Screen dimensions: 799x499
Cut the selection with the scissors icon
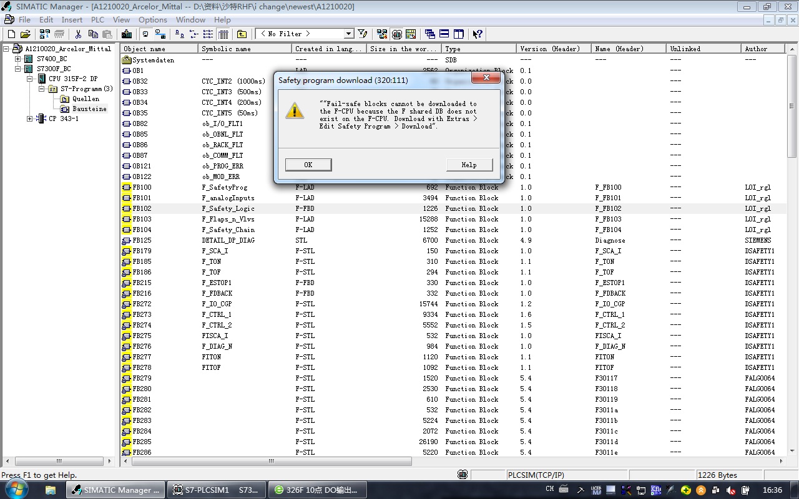(79, 34)
